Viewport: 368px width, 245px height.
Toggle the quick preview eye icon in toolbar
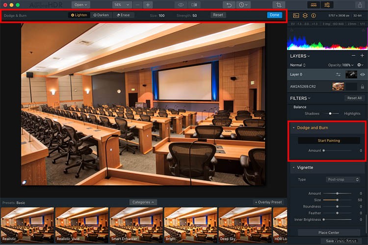[181, 5]
